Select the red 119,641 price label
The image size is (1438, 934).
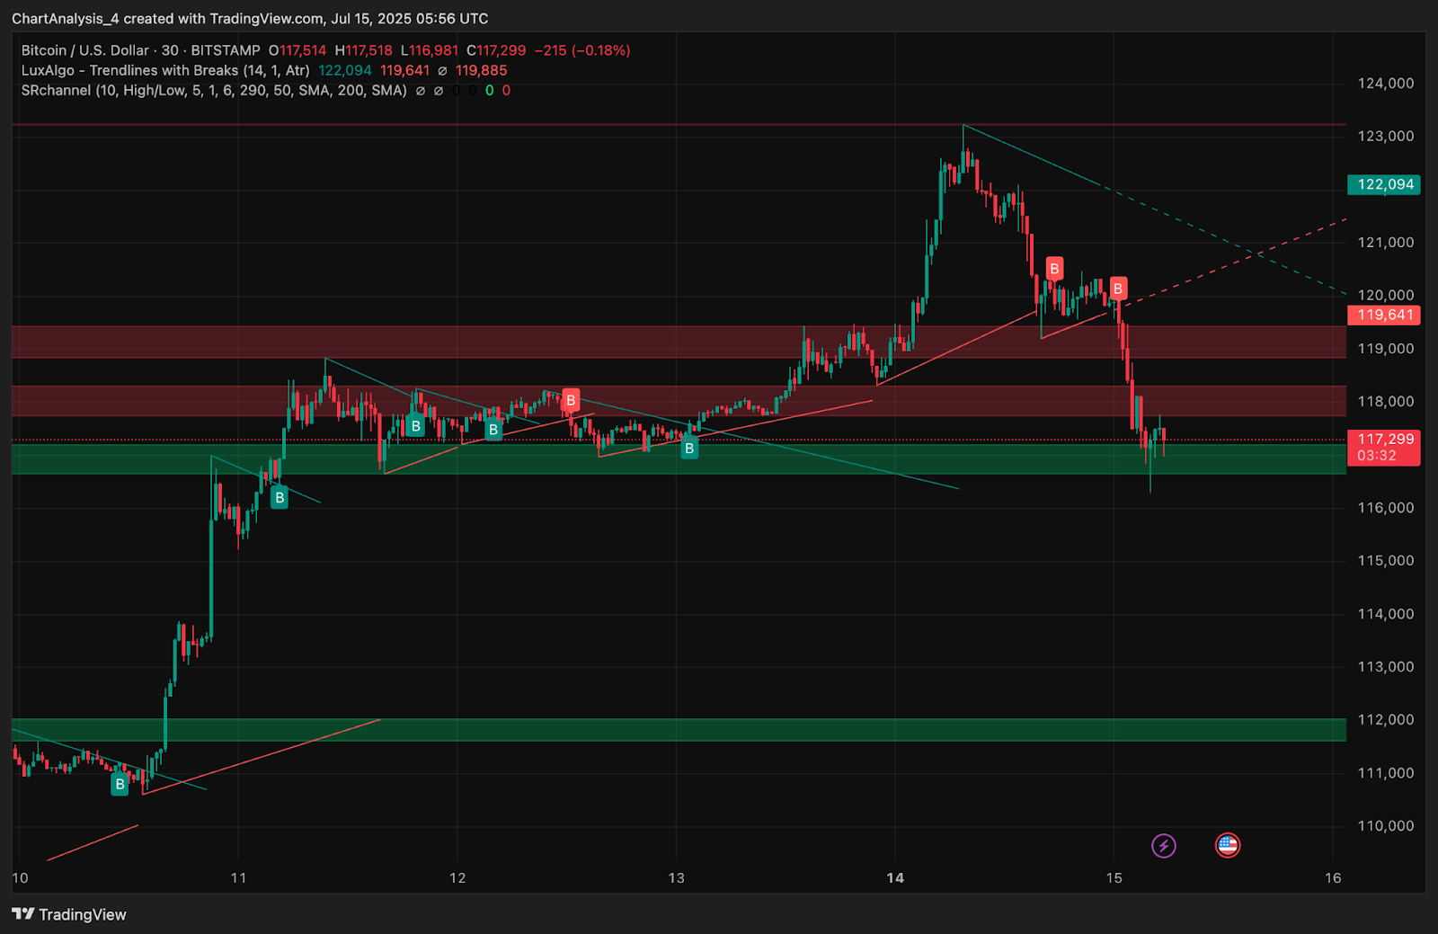(x=1384, y=315)
